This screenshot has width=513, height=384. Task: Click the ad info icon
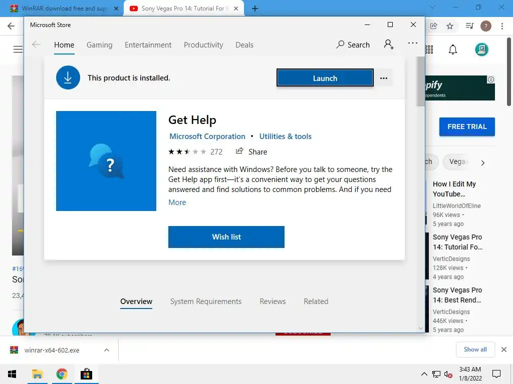(x=491, y=79)
